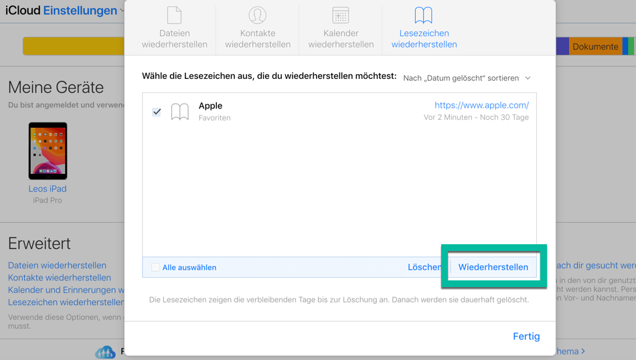Click the Dokumente storage bar segment

point(595,47)
